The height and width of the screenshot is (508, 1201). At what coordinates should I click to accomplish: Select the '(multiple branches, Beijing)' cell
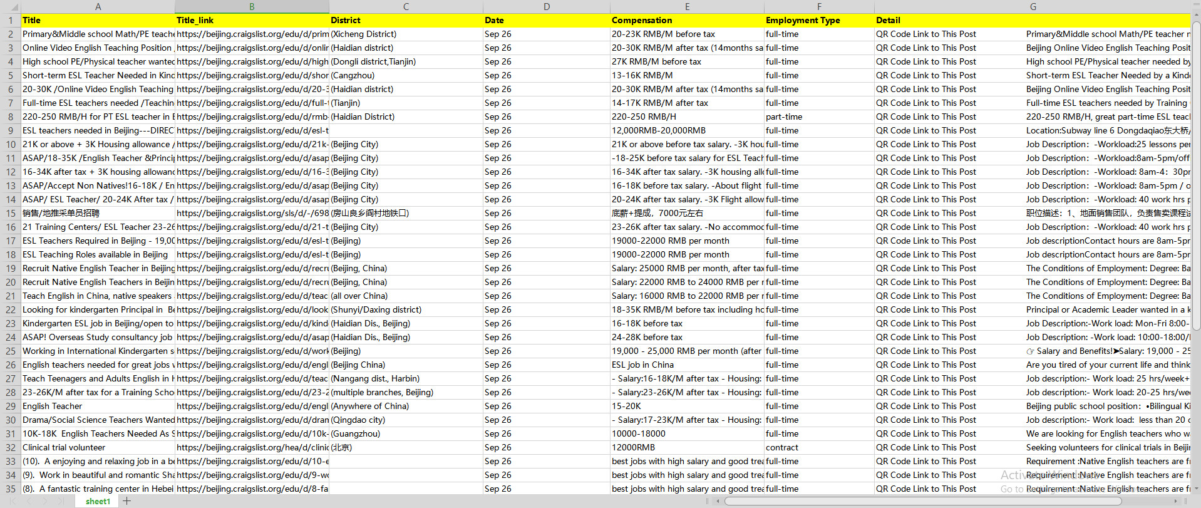click(x=406, y=392)
